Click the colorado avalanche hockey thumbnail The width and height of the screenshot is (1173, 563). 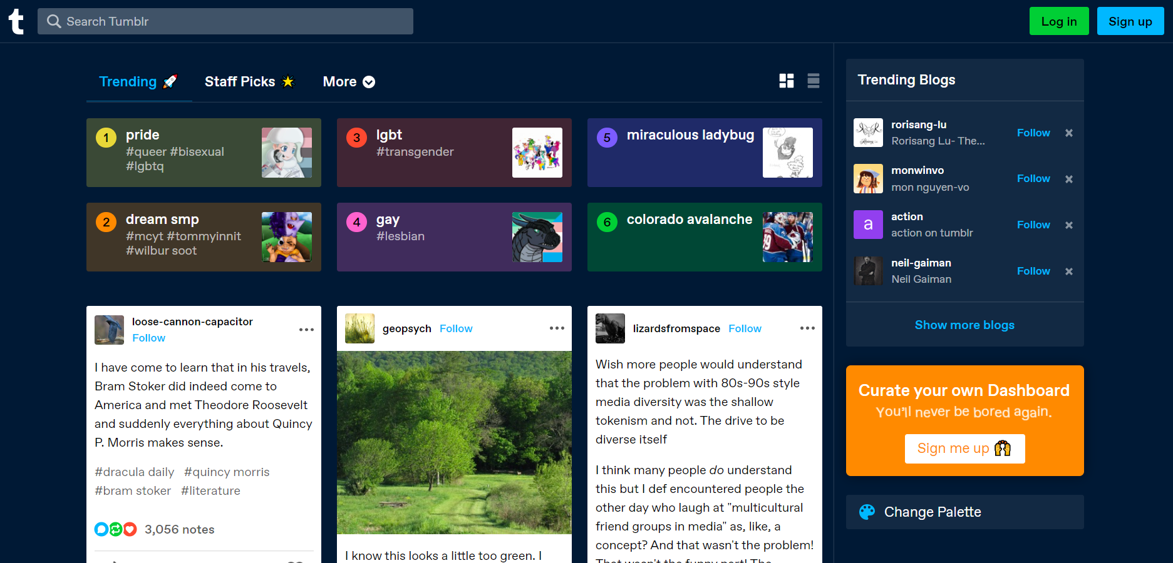coord(788,237)
